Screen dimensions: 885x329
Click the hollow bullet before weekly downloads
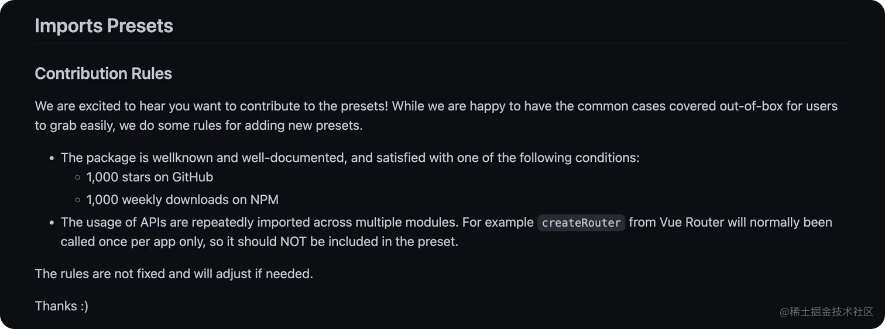tap(77, 200)
